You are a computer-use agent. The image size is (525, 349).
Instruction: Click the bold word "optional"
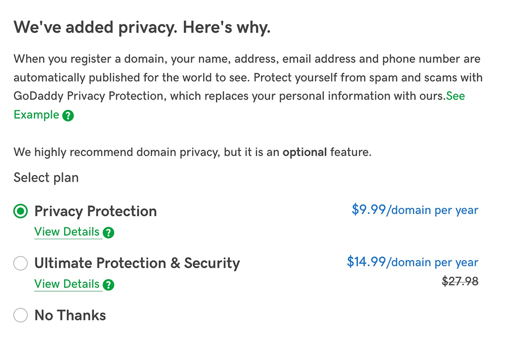pyautogui.click(x=304, y=153)
